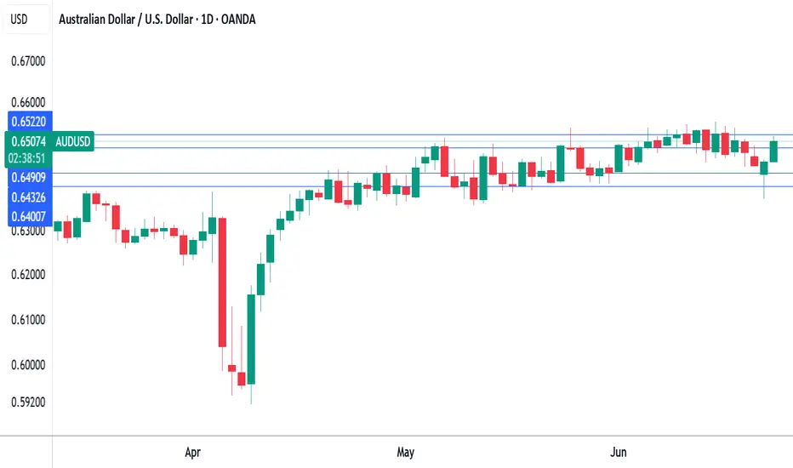Image resolution: width=793 pixels, height=468 pixels.
Task: Select the 0.64007 price level label
Action: click(29, 216)
